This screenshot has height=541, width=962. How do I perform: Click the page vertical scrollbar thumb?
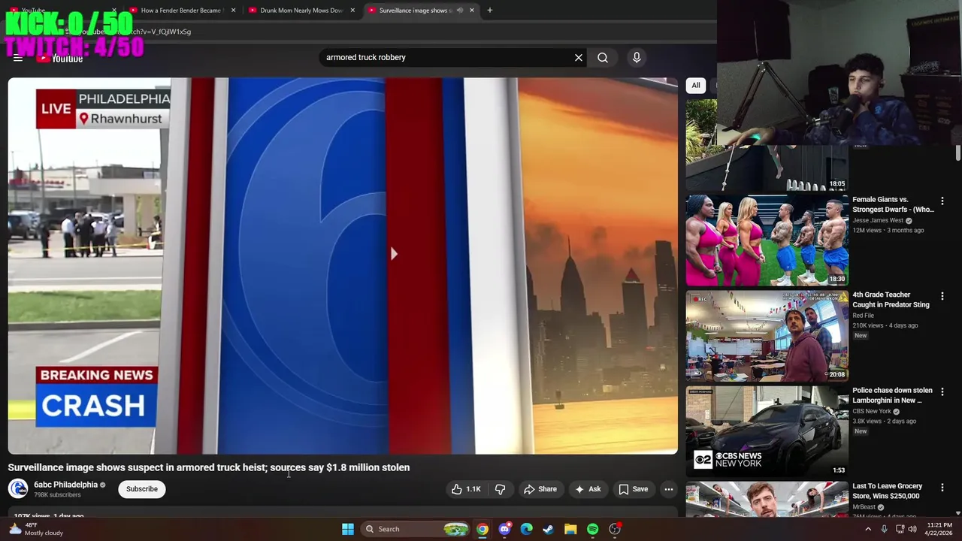tap(957, 153)
